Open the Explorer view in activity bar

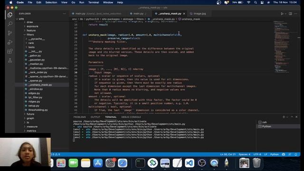click(10, 15)
